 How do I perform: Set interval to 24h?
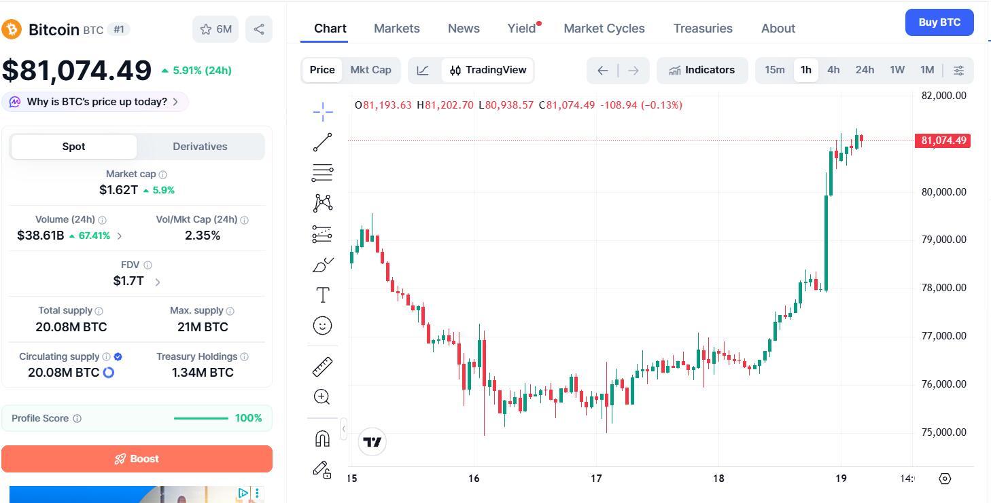click(x=865, y=70)
